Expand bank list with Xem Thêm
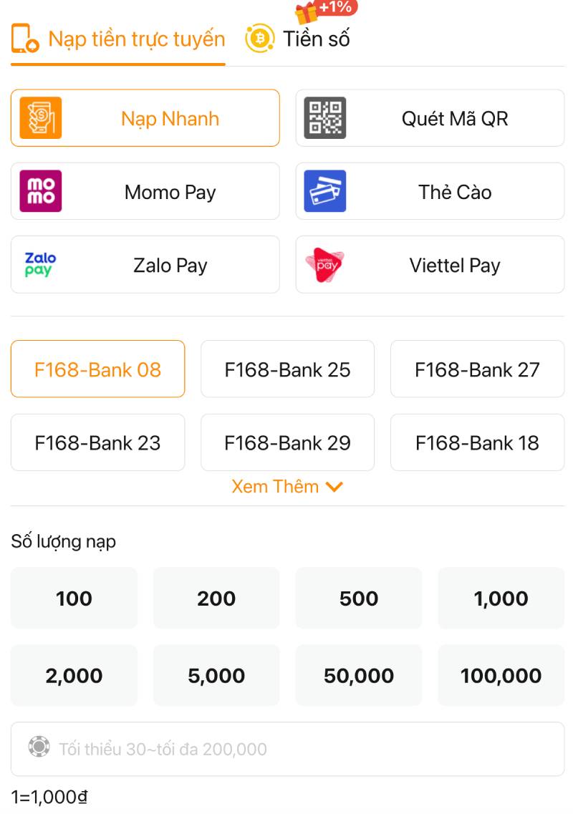Image resolution: width=573 pixels, height=814 pixels. tap(287, 487)
